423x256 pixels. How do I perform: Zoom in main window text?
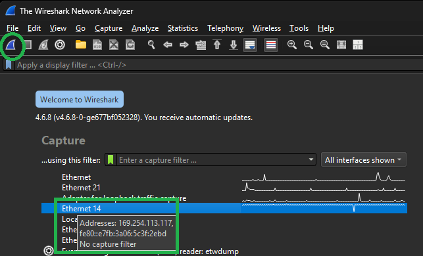[292, 45]
